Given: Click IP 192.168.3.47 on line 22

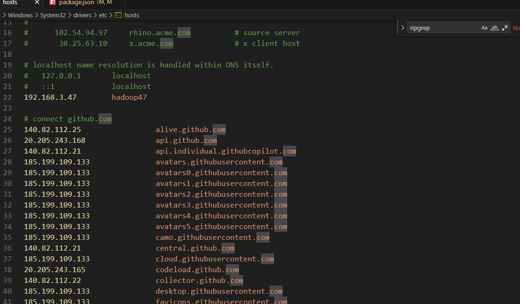Looking at the screenshot, I should 50,97.
